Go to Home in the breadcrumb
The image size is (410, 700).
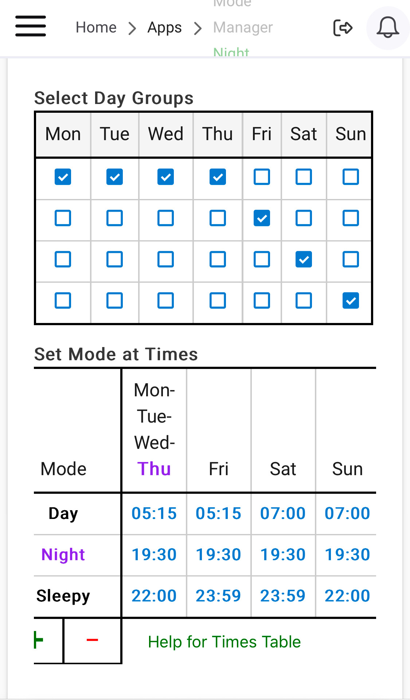pos(96,27)
